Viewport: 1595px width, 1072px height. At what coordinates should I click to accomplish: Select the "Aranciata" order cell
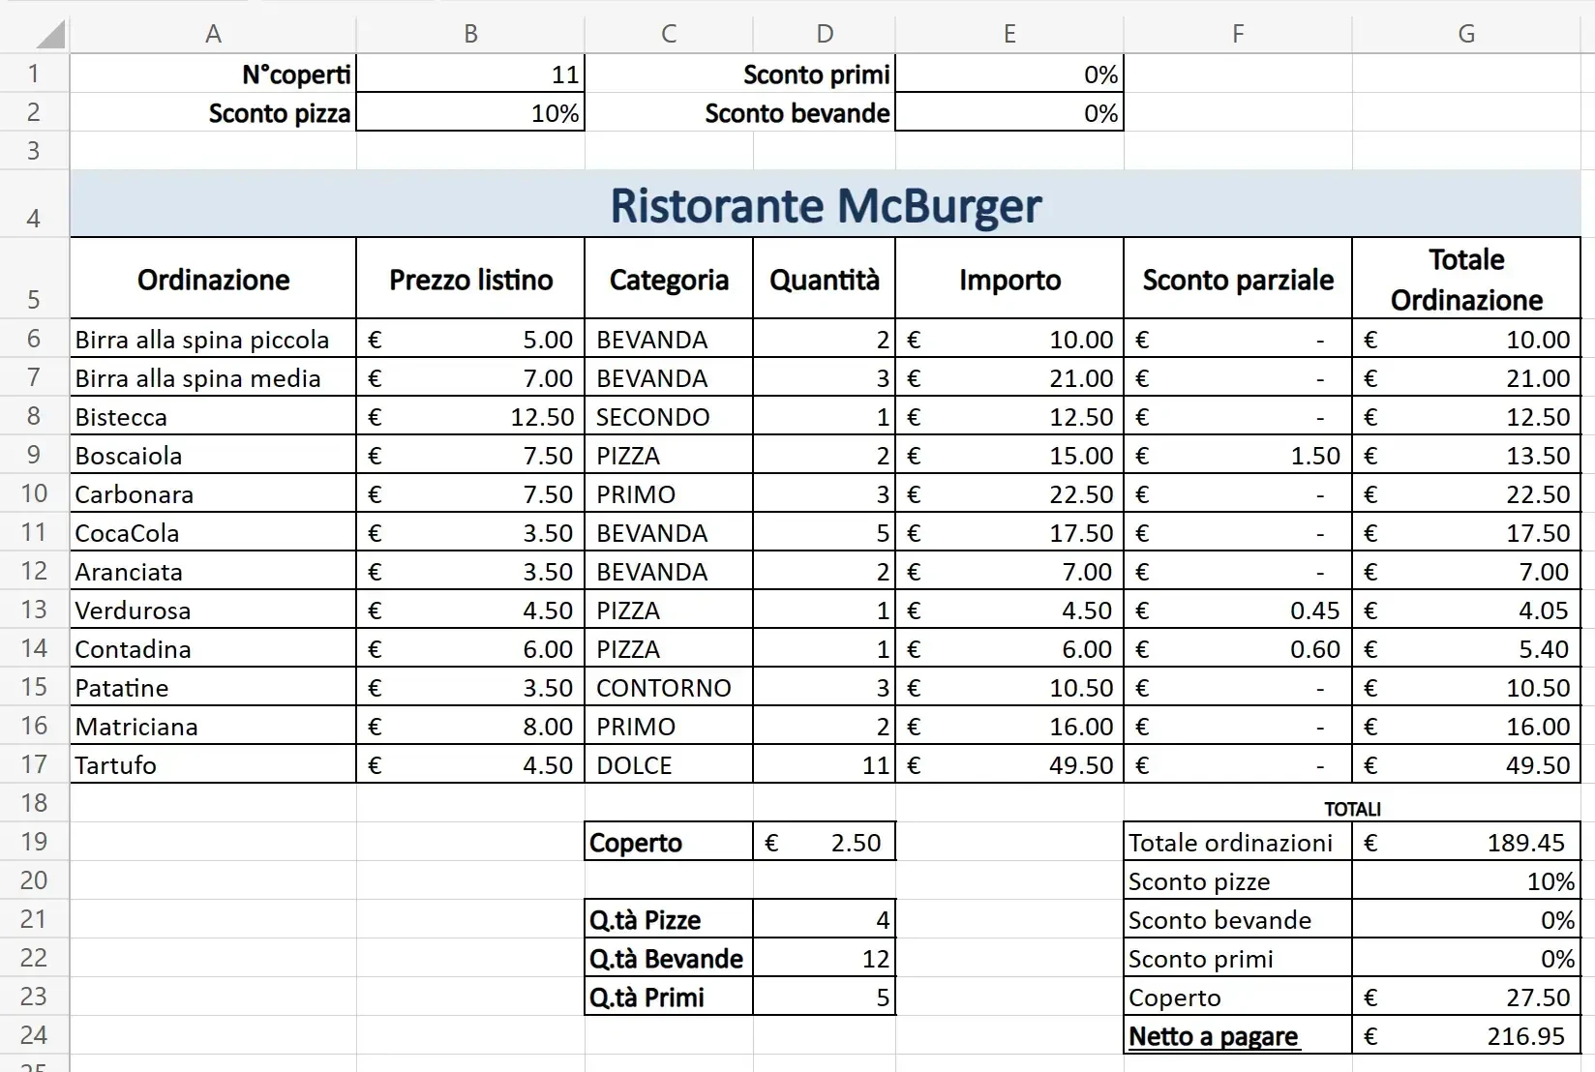tap(213, 571)
